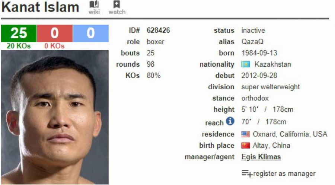The image size is (335, 185).
Task: Click the USA flag next to Oxnard
Action: click(x=246, y=134)
